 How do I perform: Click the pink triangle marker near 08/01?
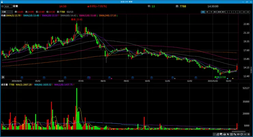coord(111,79)
